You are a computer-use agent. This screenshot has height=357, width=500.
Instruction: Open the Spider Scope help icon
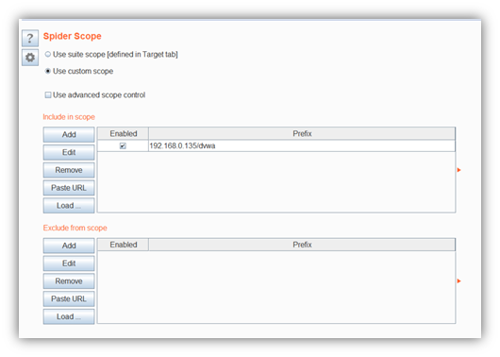click(30, 39)
